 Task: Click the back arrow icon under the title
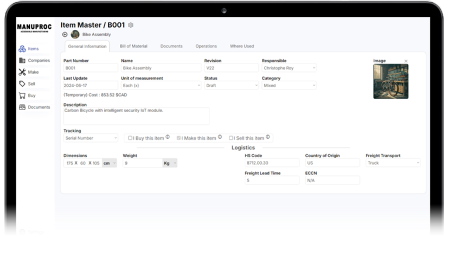pos(65,34)
